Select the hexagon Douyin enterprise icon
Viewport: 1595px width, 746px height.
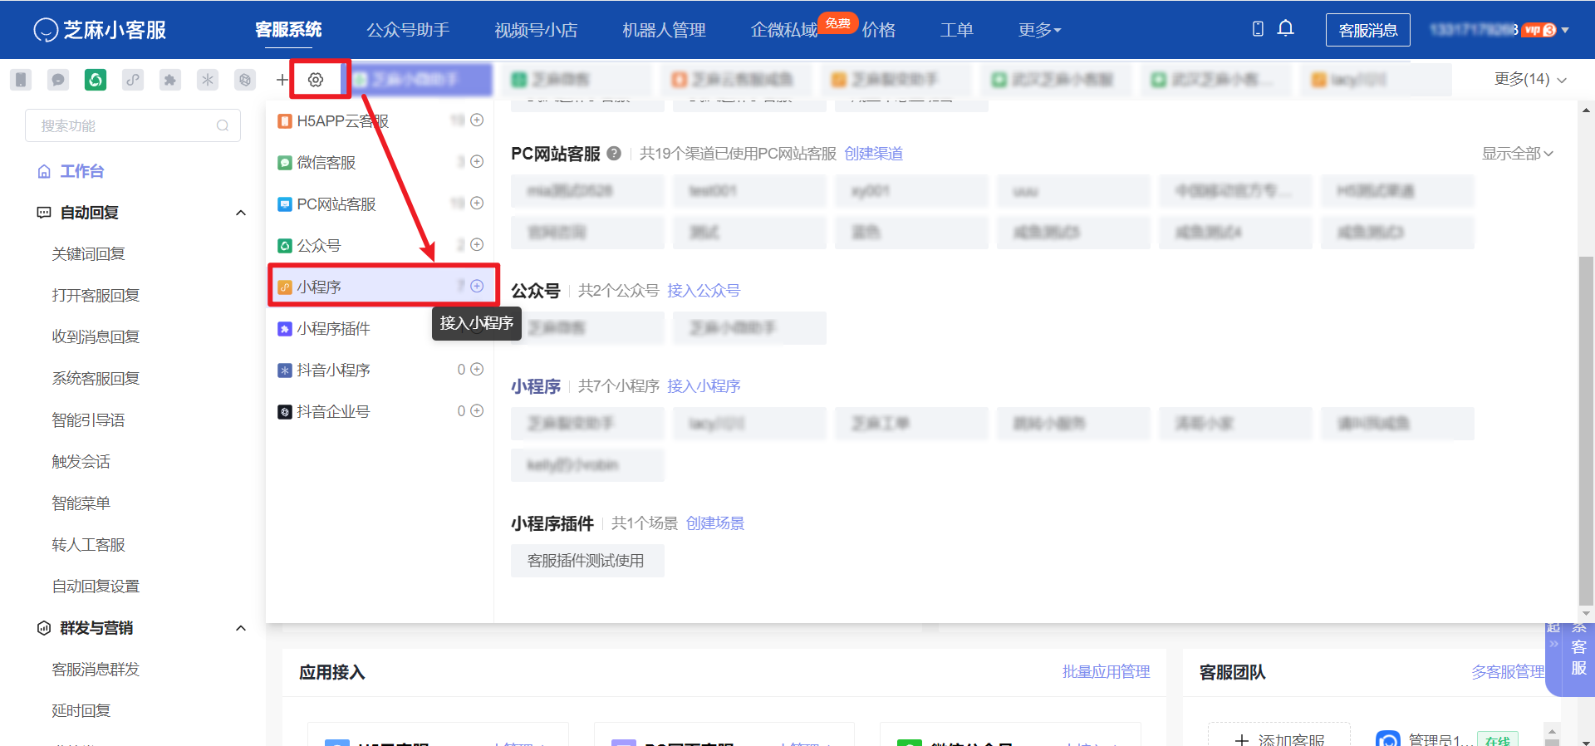(x=245, y=80)
